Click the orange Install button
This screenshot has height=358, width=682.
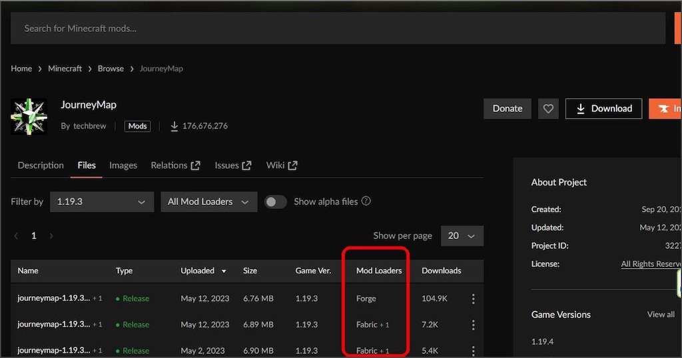click(665, 108)
